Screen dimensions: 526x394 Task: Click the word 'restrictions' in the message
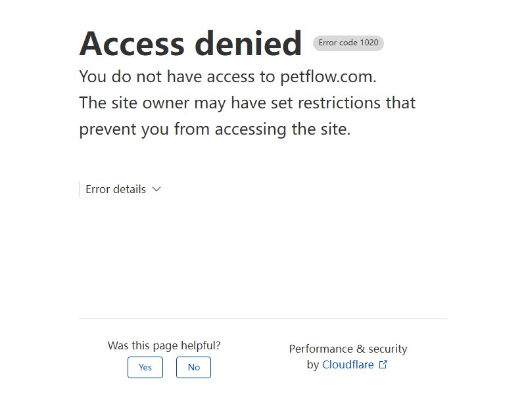coord(339,103)
